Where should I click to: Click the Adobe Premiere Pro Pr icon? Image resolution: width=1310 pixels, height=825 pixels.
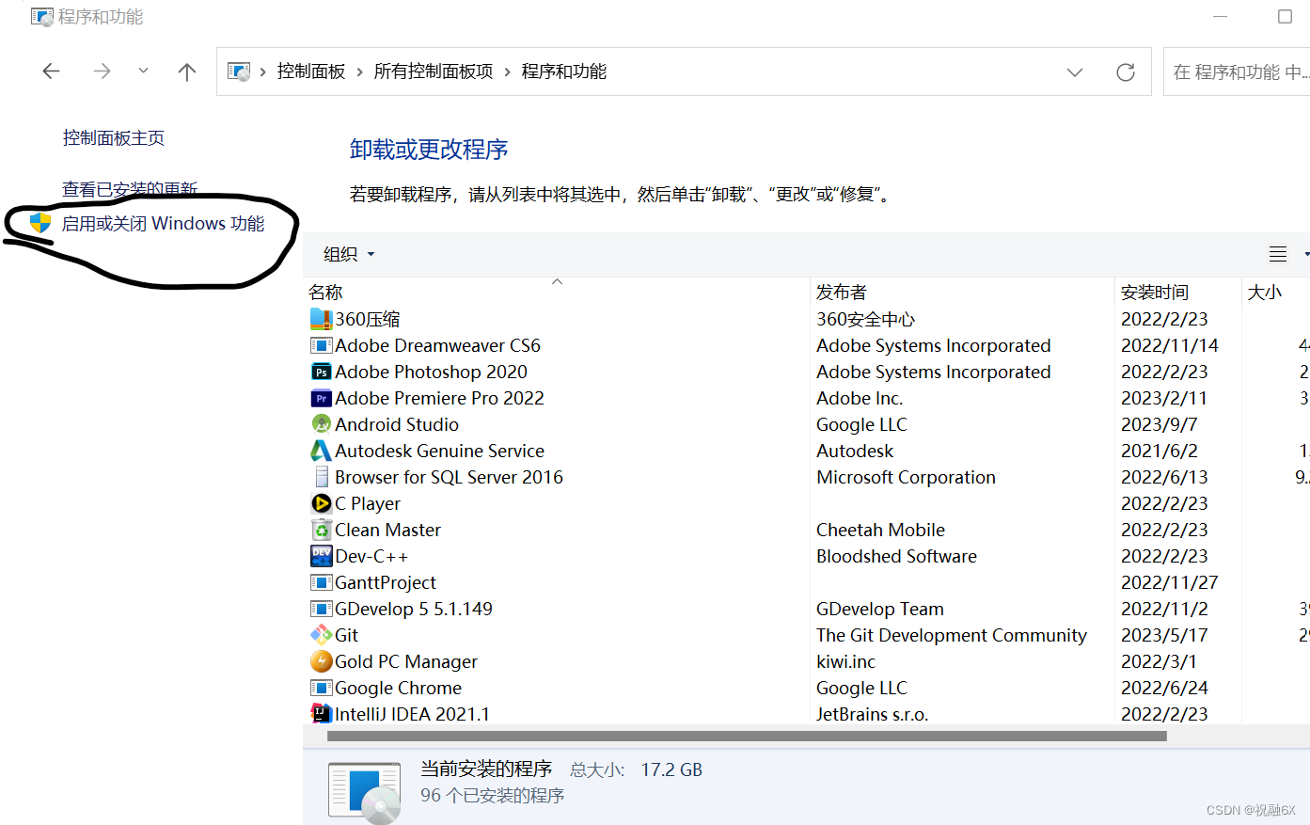tap(322, 398)
